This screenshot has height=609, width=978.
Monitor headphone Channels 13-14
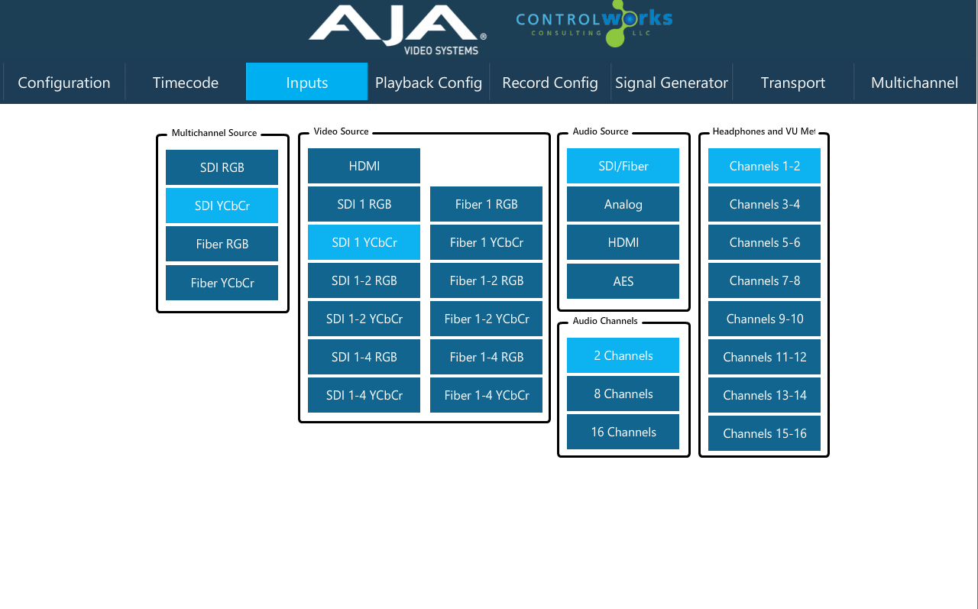764,395
